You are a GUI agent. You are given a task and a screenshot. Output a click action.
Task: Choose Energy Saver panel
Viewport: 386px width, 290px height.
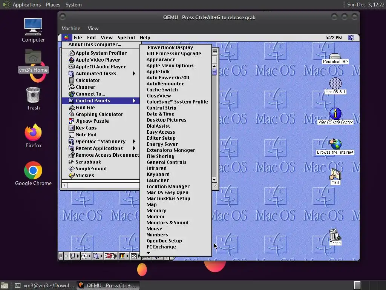(176, 144)
